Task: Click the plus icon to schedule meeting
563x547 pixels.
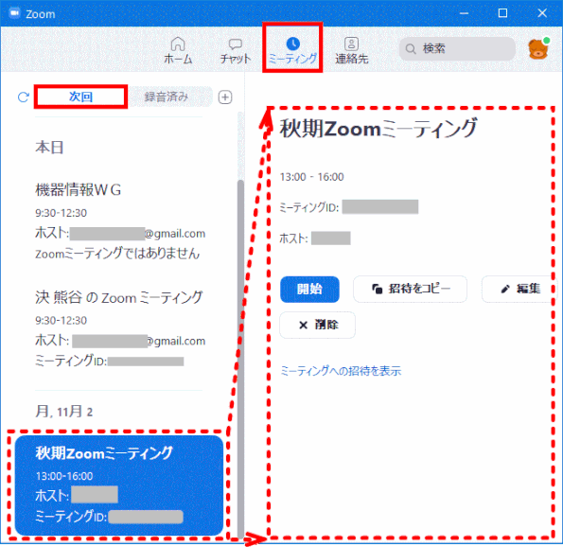Action: click(225, 97)
